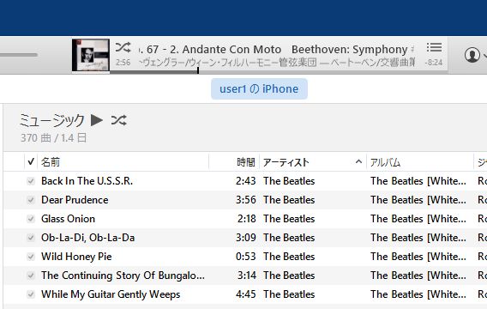Play the ミュージック library
The width and height of the screenshot is (487, 309).
tap(97, 120)
